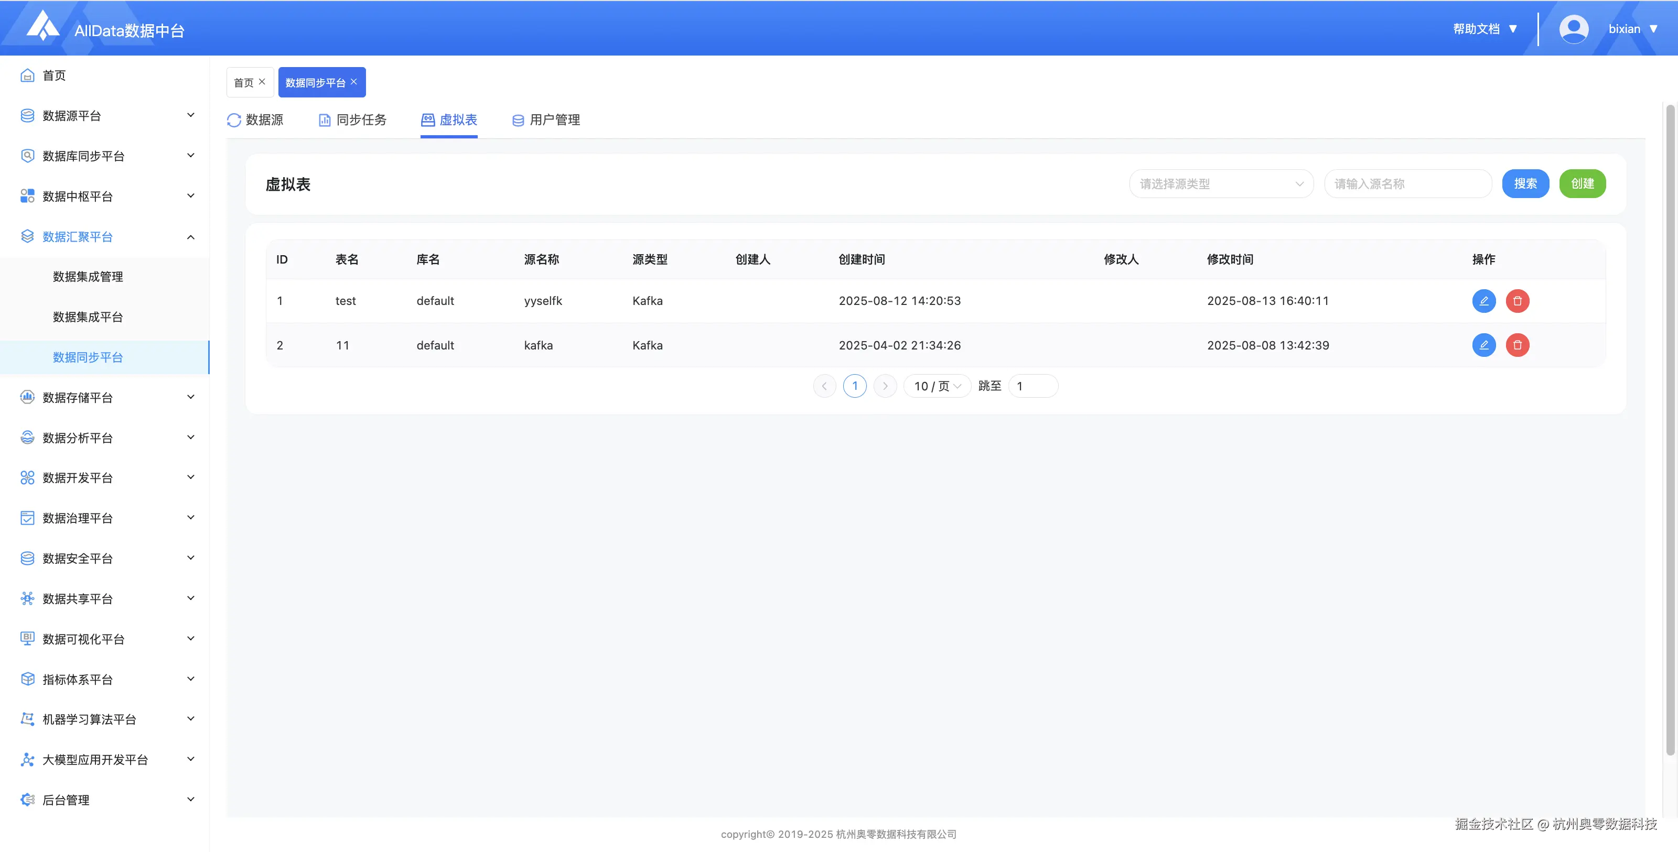Image resolution: width=1678 pixels, height=852 pixels.
Task: Select 数据集成管理 in the sidebar
Action: pos(88,277)
